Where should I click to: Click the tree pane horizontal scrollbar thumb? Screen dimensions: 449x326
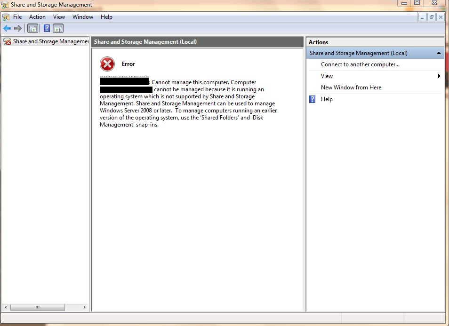pyautogui.click(x=38, y=307)
